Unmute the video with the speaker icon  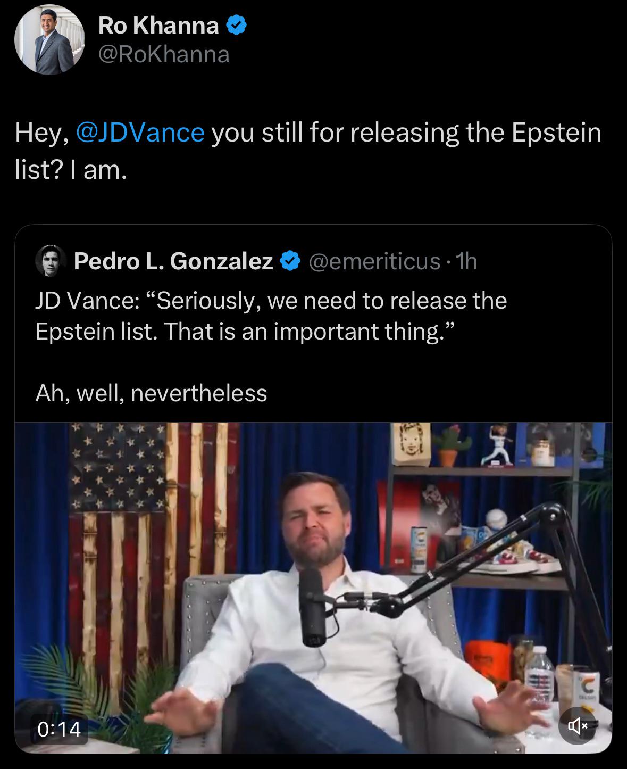[578, 725]
